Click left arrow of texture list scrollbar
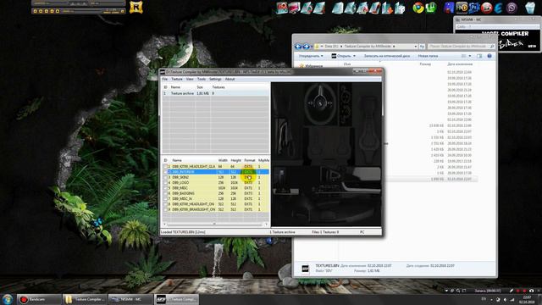The width and height of the screenshot is (542, 305). coord(164,224)
